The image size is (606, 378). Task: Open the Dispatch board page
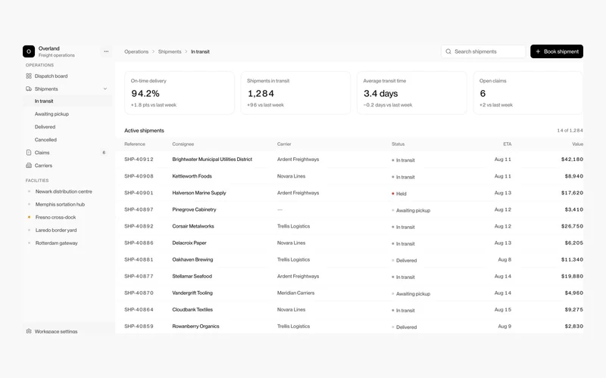67,76
